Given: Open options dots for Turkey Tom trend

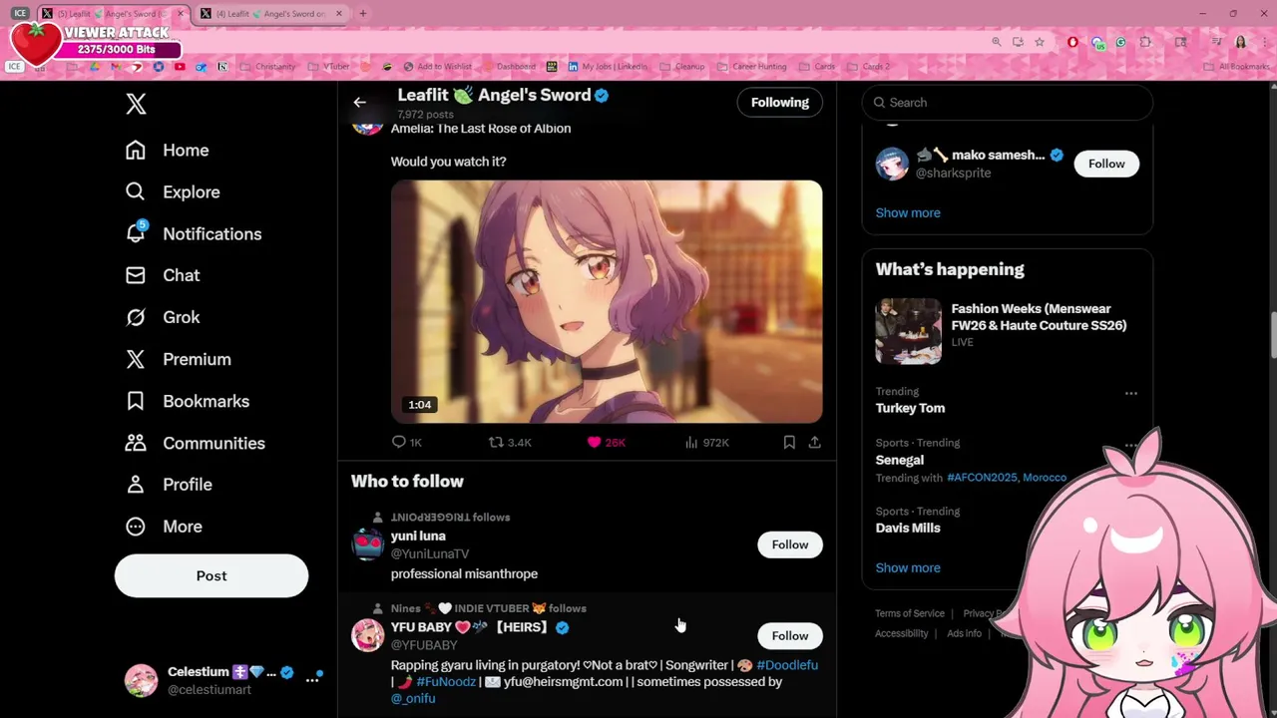Looking at the screenshot, I should 1131,394.
